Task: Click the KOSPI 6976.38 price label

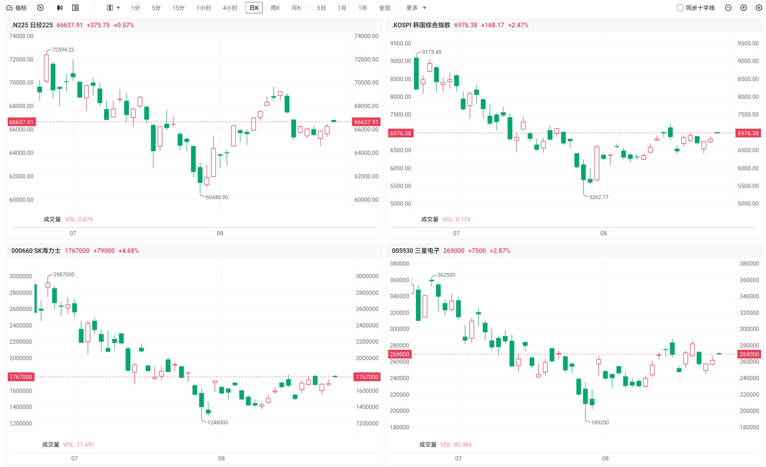Action: pos(465,25)
